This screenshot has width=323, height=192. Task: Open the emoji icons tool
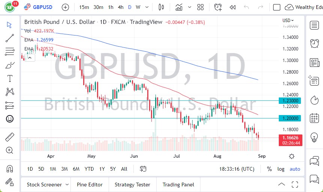[10, 119]
